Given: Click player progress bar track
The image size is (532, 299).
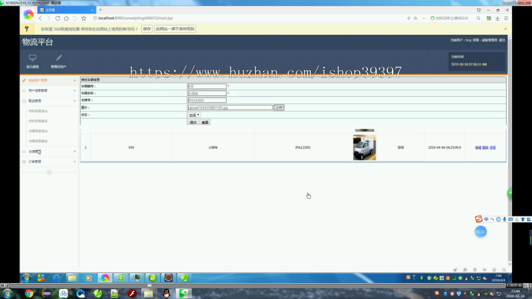Looking at the screenshot, I should pos(258,285).
